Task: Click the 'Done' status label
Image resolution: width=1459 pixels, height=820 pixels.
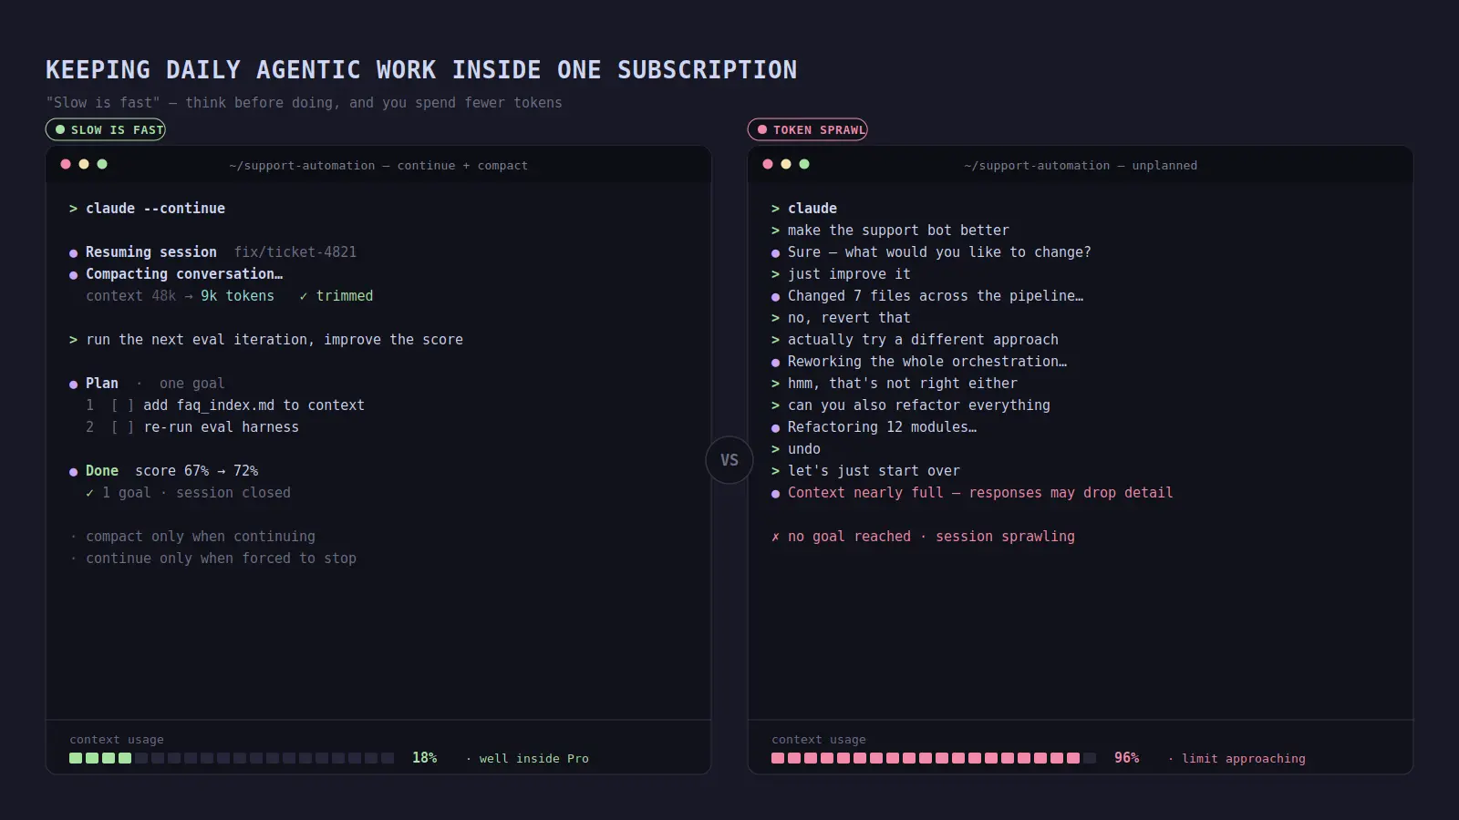Action: (102, 471)
